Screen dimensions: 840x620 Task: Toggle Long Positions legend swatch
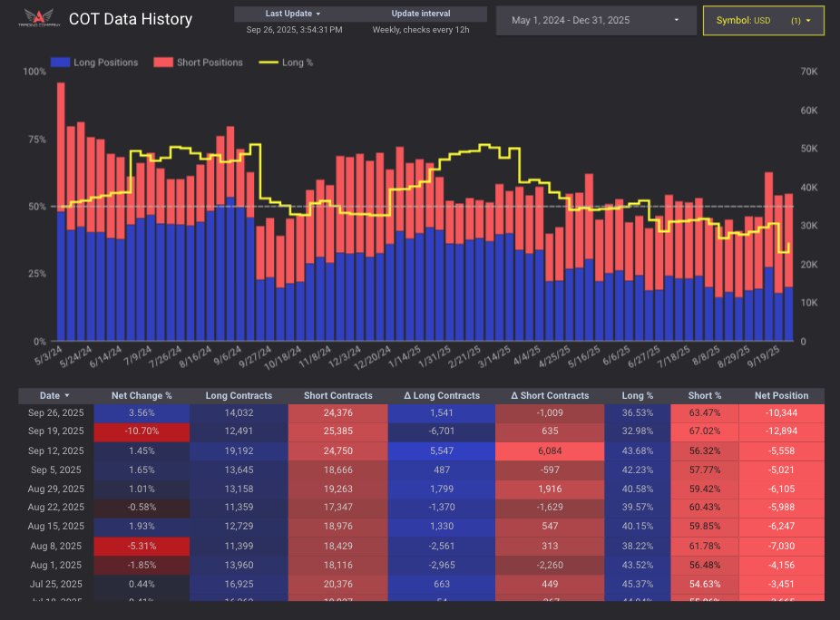pos(60,63)
